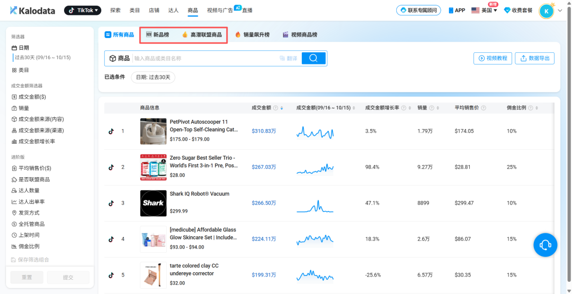The width and height of the screenshot is (572, 294).
Task: Click the 提交 submit button
Action: click(x=68, y=277)
